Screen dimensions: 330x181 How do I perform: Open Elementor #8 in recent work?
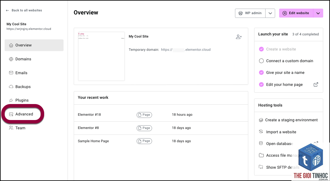tap(88, 128)
